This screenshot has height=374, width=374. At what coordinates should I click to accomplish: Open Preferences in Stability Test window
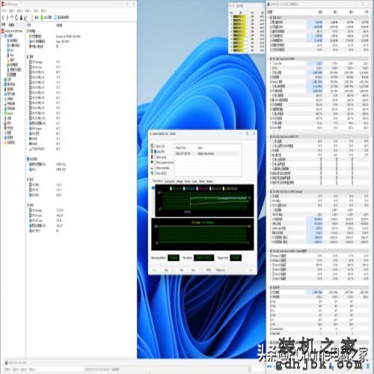pos(221,270)
